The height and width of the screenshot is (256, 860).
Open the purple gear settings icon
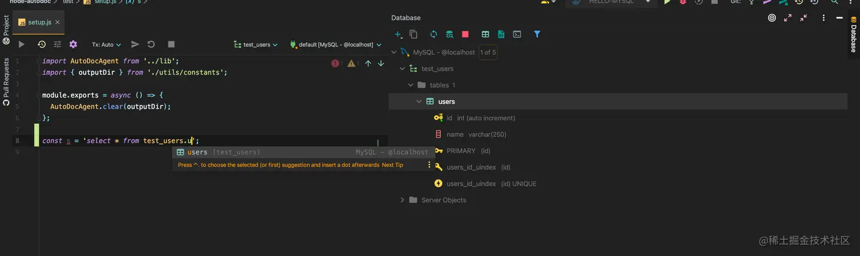point(73,44)
